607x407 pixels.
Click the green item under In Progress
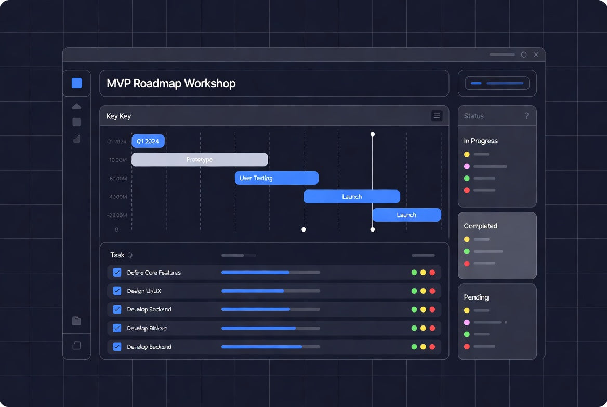480,179
